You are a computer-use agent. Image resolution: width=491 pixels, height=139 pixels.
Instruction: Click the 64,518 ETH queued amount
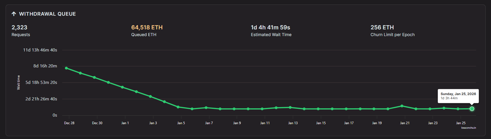pyautogui.click(x=147, y=27)
